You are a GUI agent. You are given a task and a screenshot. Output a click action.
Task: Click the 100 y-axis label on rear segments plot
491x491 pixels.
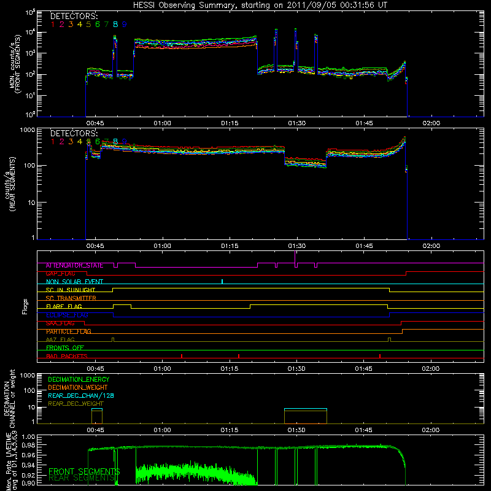point(29,165)
